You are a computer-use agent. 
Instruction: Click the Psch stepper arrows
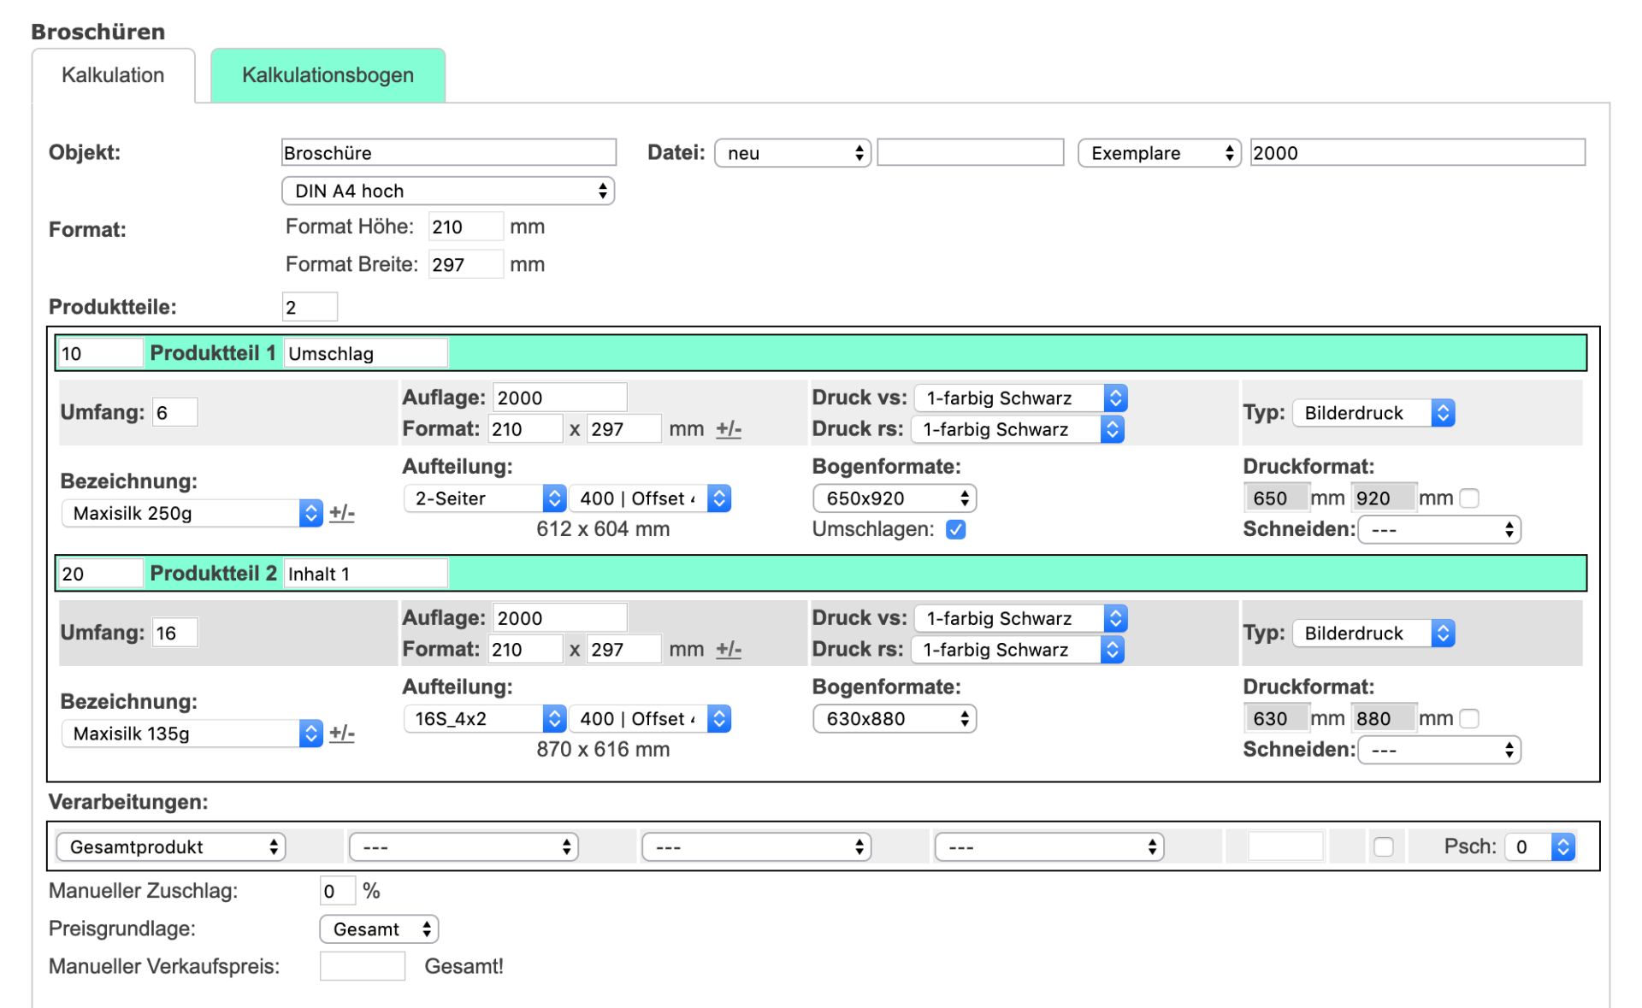click(1562, 846)
